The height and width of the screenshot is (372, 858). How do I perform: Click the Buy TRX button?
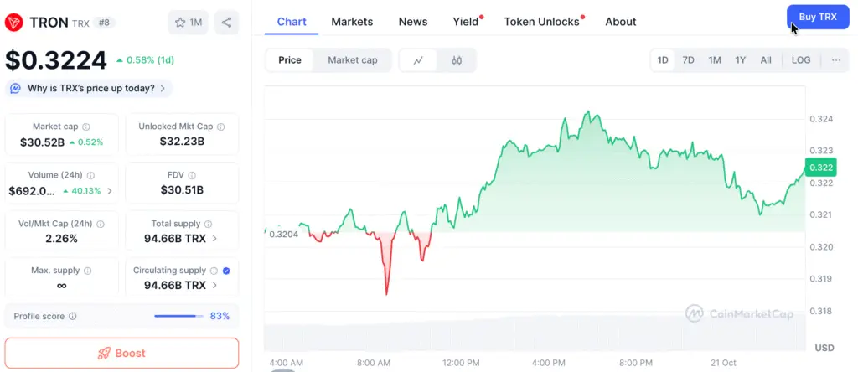(x=818, y=17)
